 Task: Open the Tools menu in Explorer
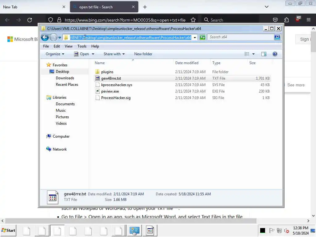pos(82,46)
